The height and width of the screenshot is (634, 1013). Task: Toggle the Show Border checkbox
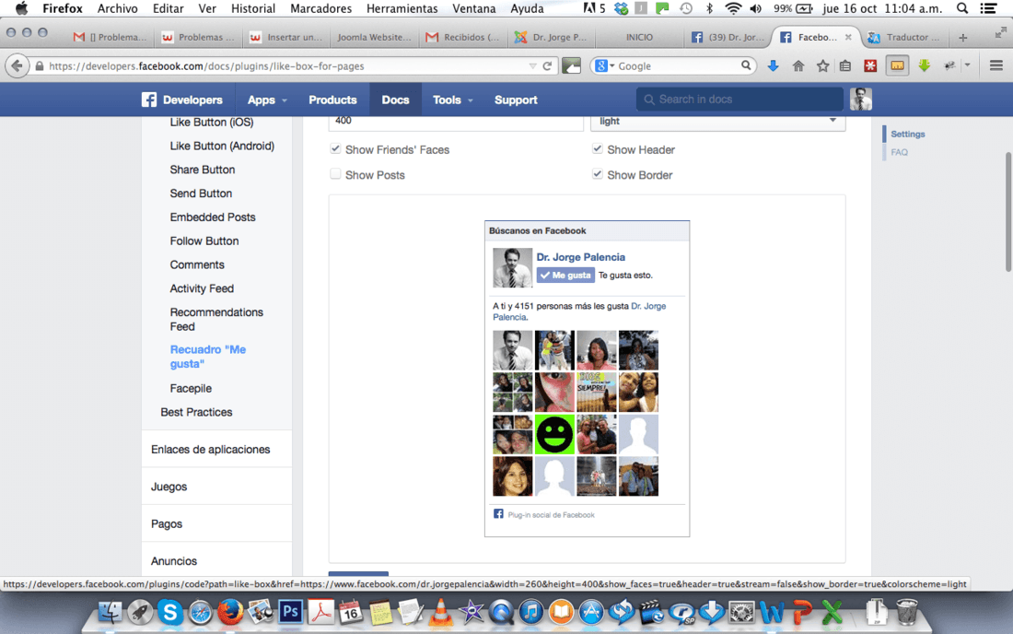(x=598, y=174)
